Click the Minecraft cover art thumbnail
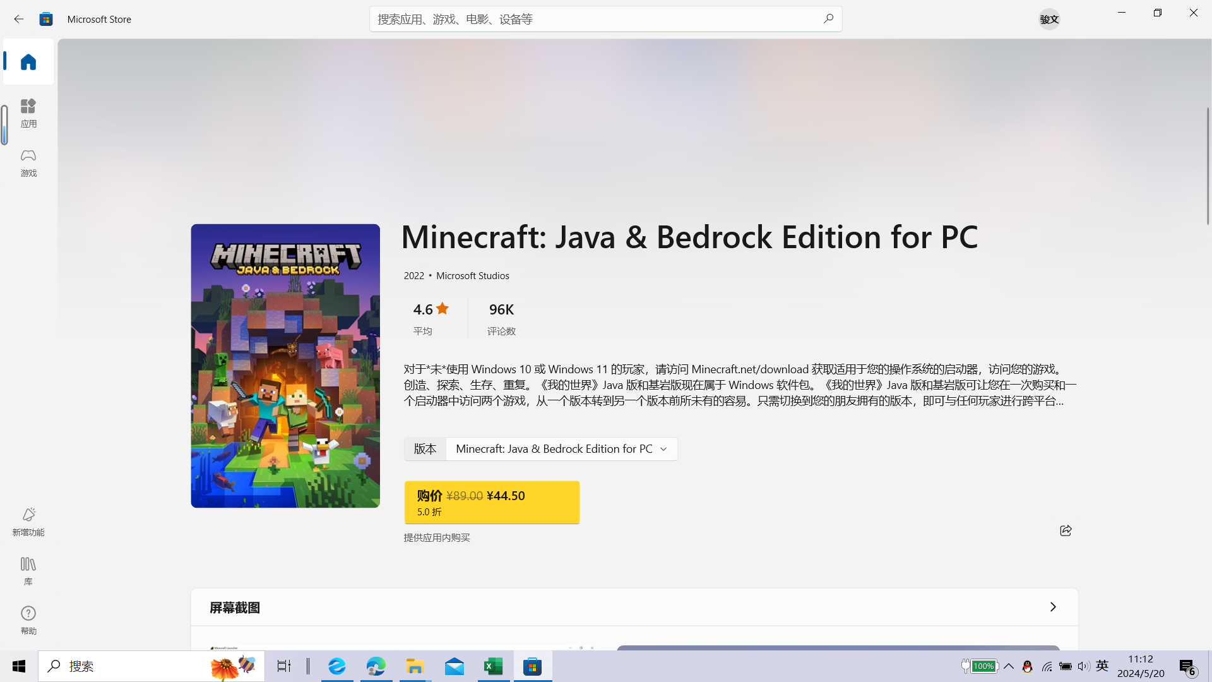The image size is (1212, 682). pos(285,366)
